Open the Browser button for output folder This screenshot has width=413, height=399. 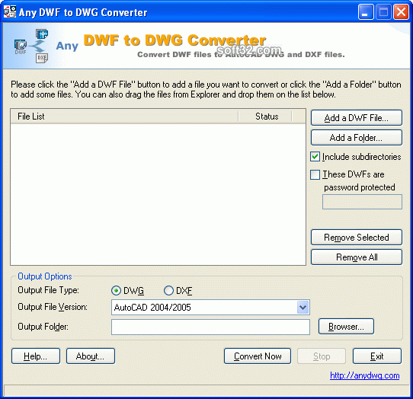pyautogui.click(x=346, y=327)
